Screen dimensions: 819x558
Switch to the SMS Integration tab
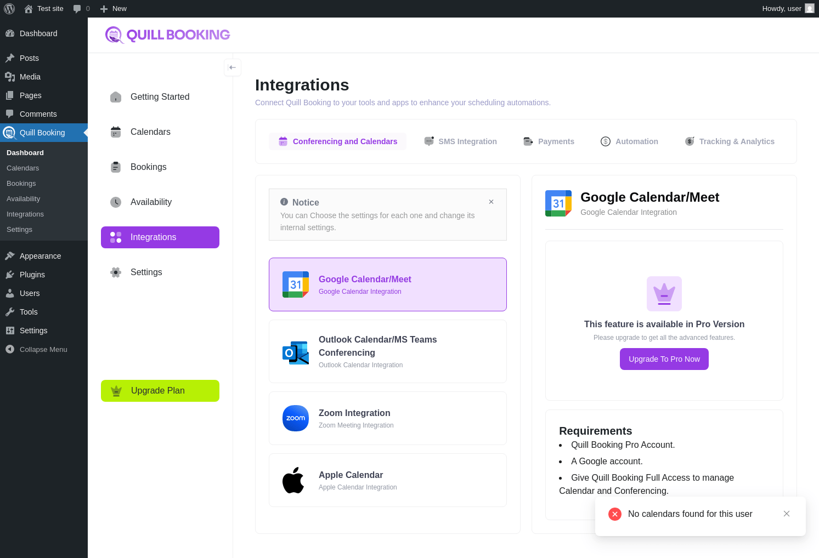tap(461, 141)
